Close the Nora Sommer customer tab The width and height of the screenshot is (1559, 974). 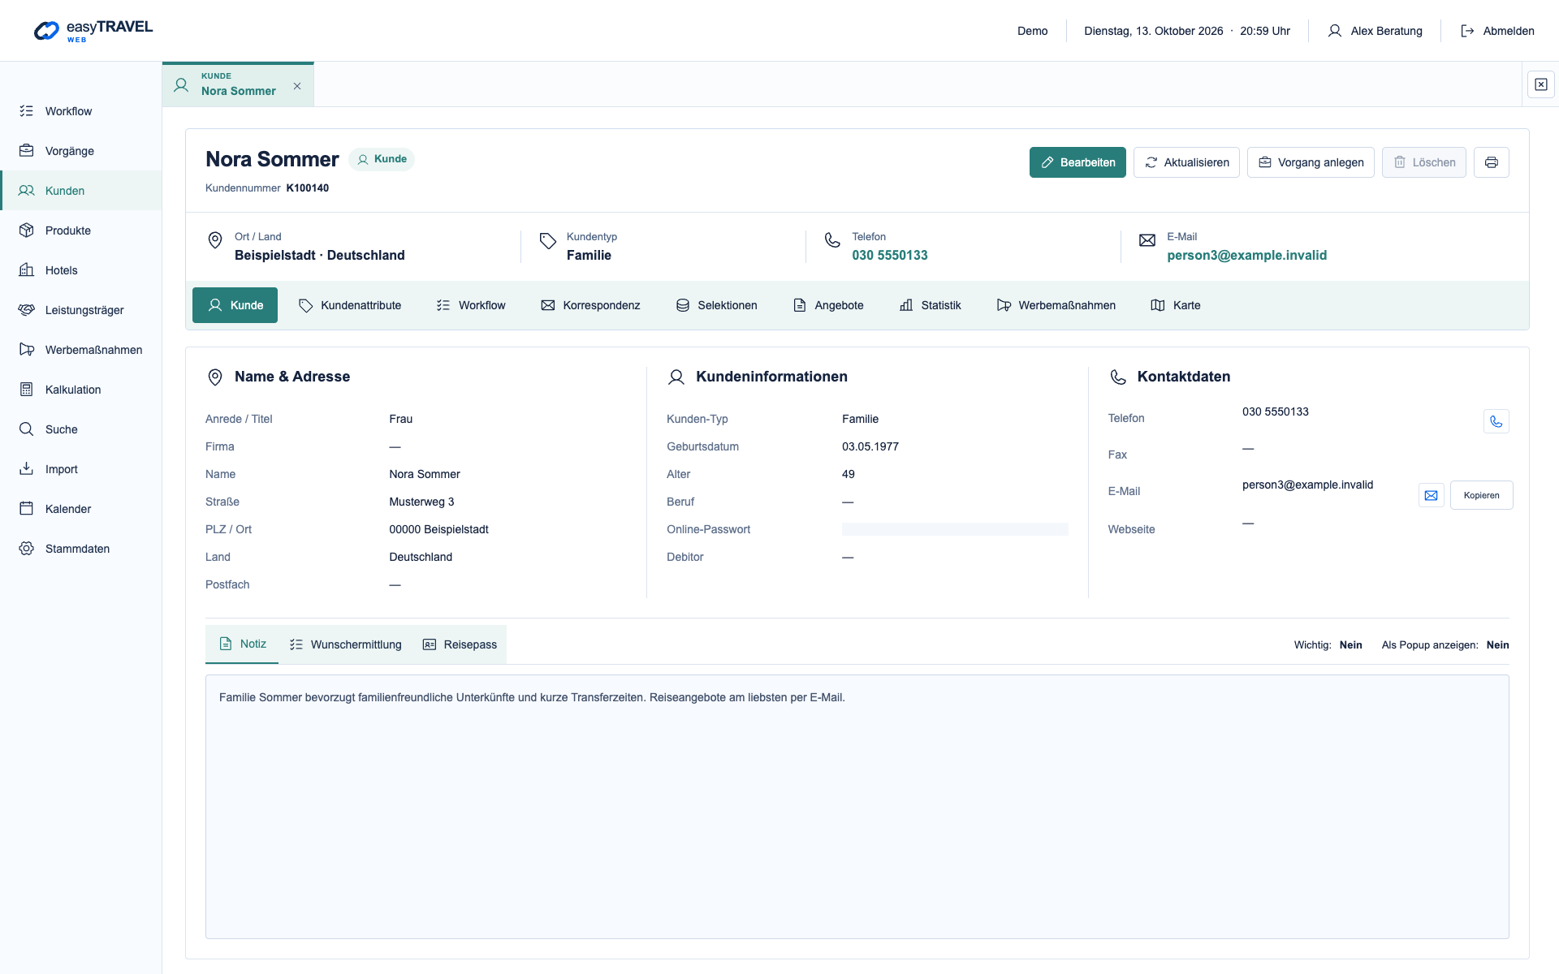click(297, 86)
